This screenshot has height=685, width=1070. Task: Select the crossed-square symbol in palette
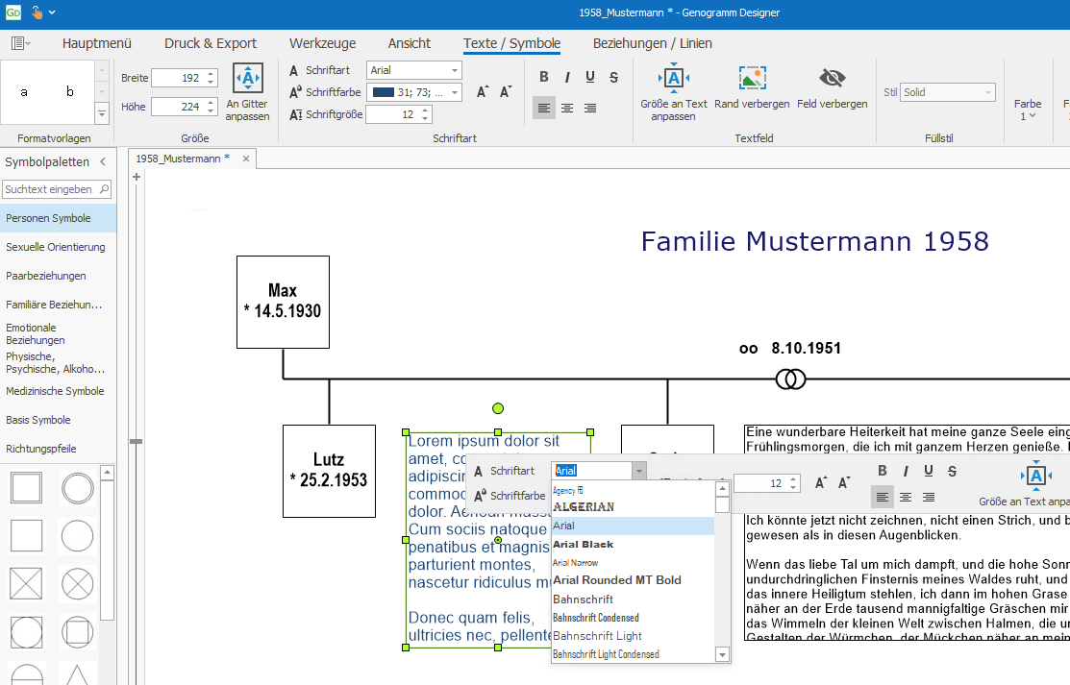coord(26,583)
